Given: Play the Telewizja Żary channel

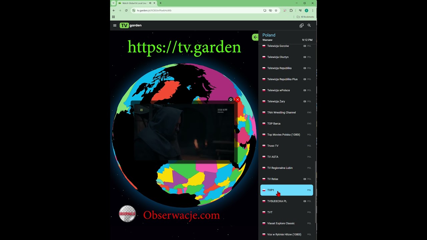Looking at the screenshot, I should (x=287, y=101).
